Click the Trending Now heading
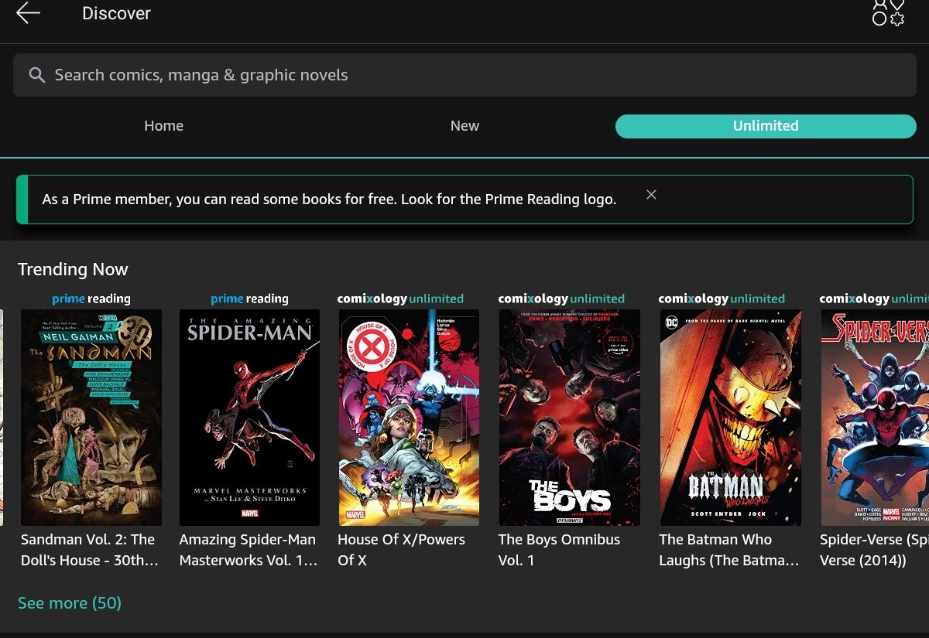Image resolution: width=929 pixels, height=638 pixels. (73, 269)
